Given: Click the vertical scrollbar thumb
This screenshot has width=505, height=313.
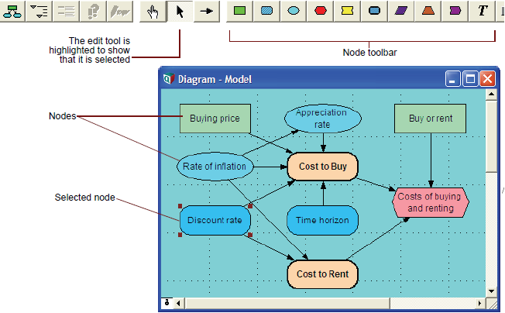Looking at the screenshot, I should coord(491,136).
